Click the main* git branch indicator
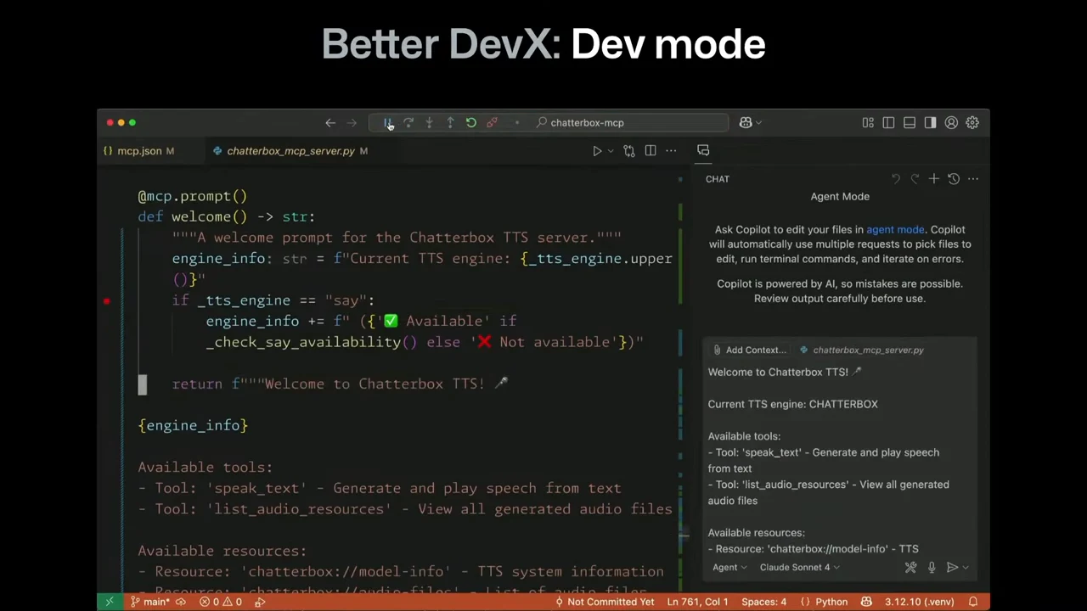 point(150,602)
